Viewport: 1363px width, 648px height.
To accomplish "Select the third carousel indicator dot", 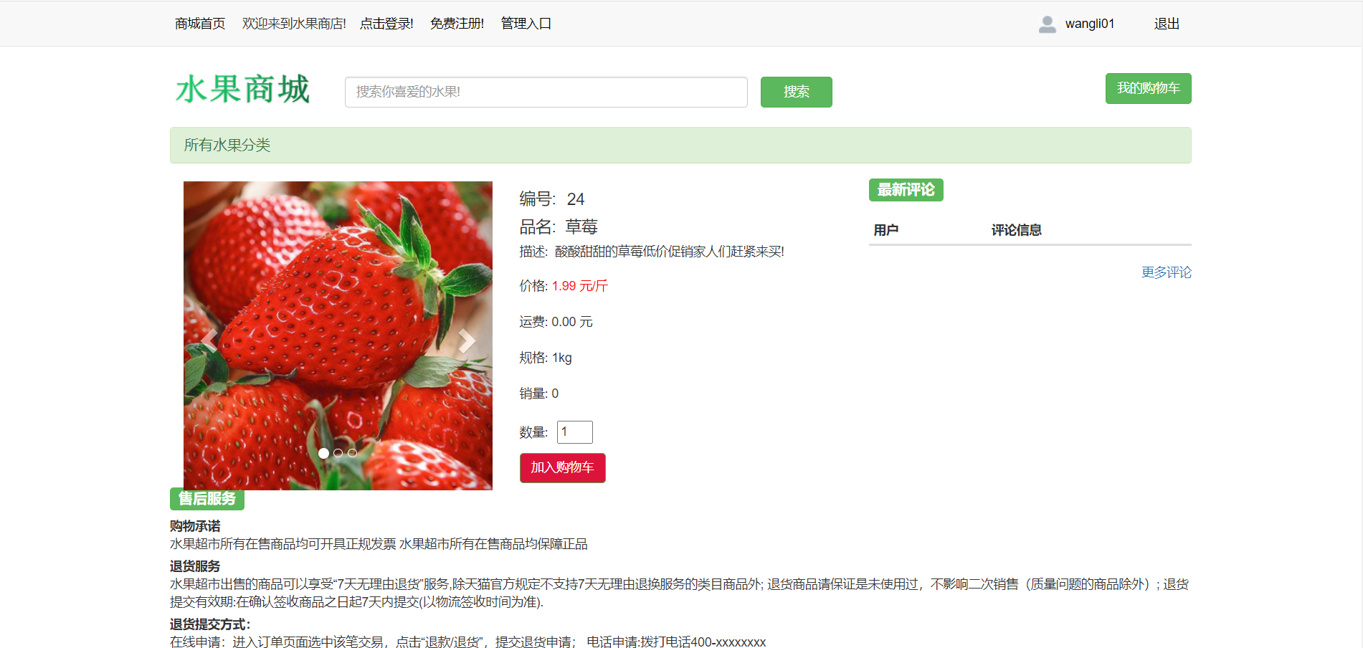I will (352, 453).
